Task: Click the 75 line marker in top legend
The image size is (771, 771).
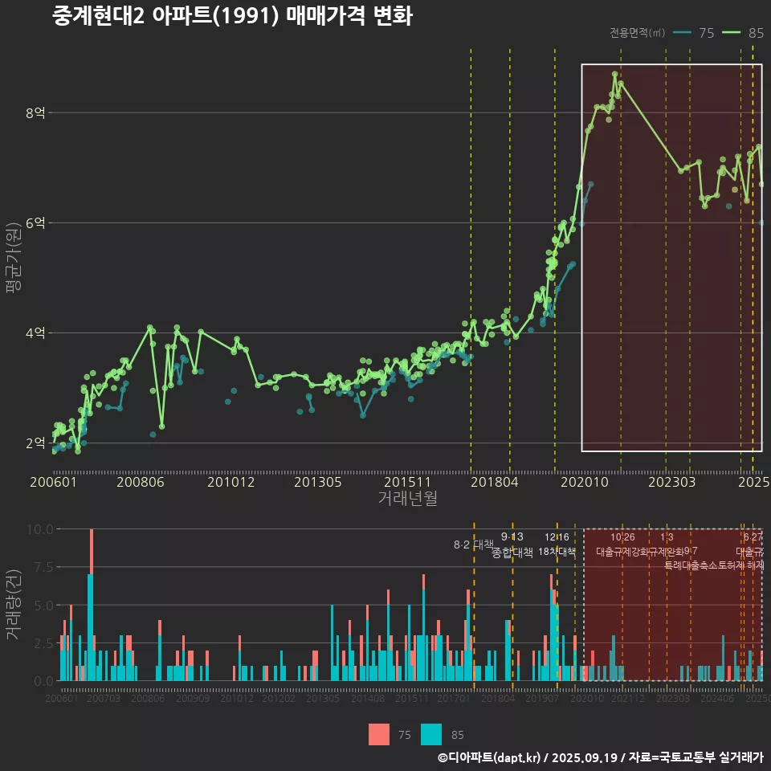Action: click(682, 33)
